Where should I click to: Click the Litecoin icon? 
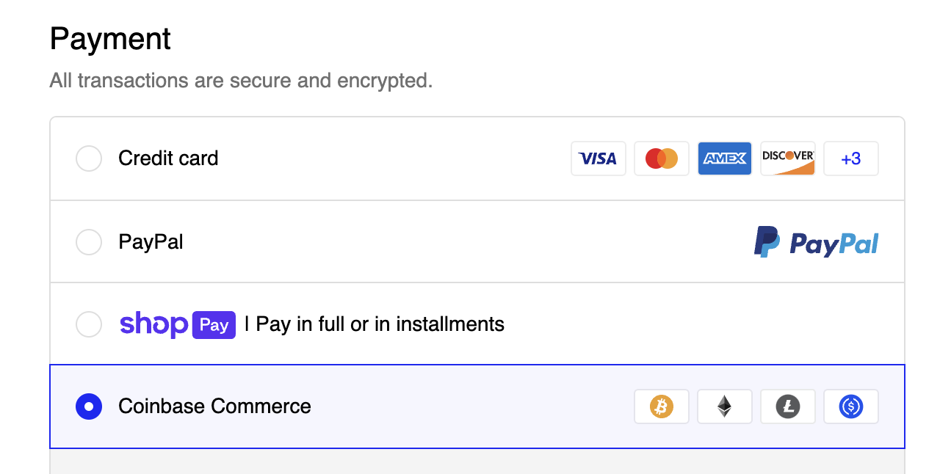(787, 406)
